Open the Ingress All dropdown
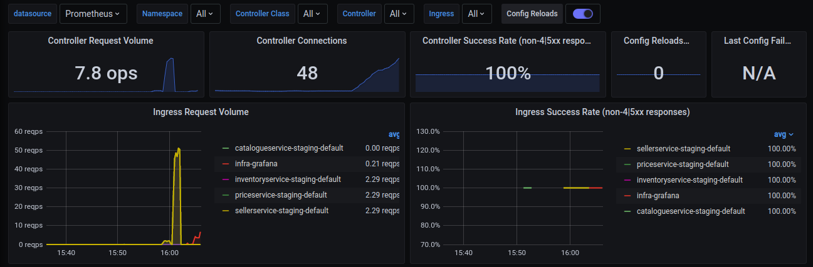Screen dimensions: 813x267 pos(477,13)
